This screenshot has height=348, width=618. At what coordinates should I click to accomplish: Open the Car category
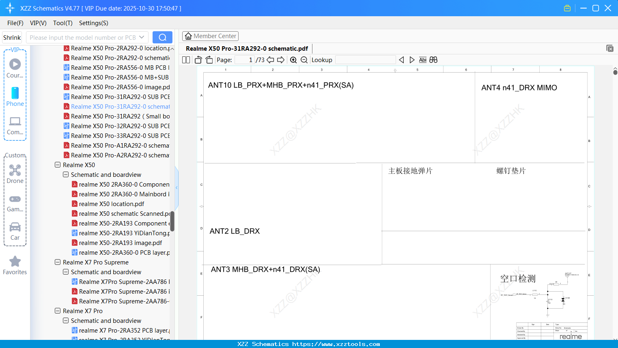click(x=15, y=231)
